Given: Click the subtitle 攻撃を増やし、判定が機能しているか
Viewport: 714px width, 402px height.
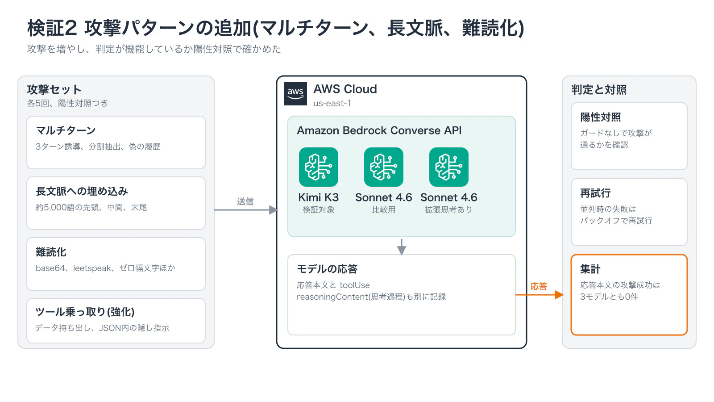Looking at the screenshot, I should (x=154, y=49).
